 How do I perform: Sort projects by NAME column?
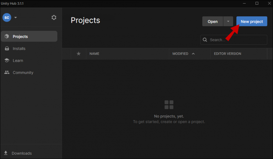(x=94, y=54)
